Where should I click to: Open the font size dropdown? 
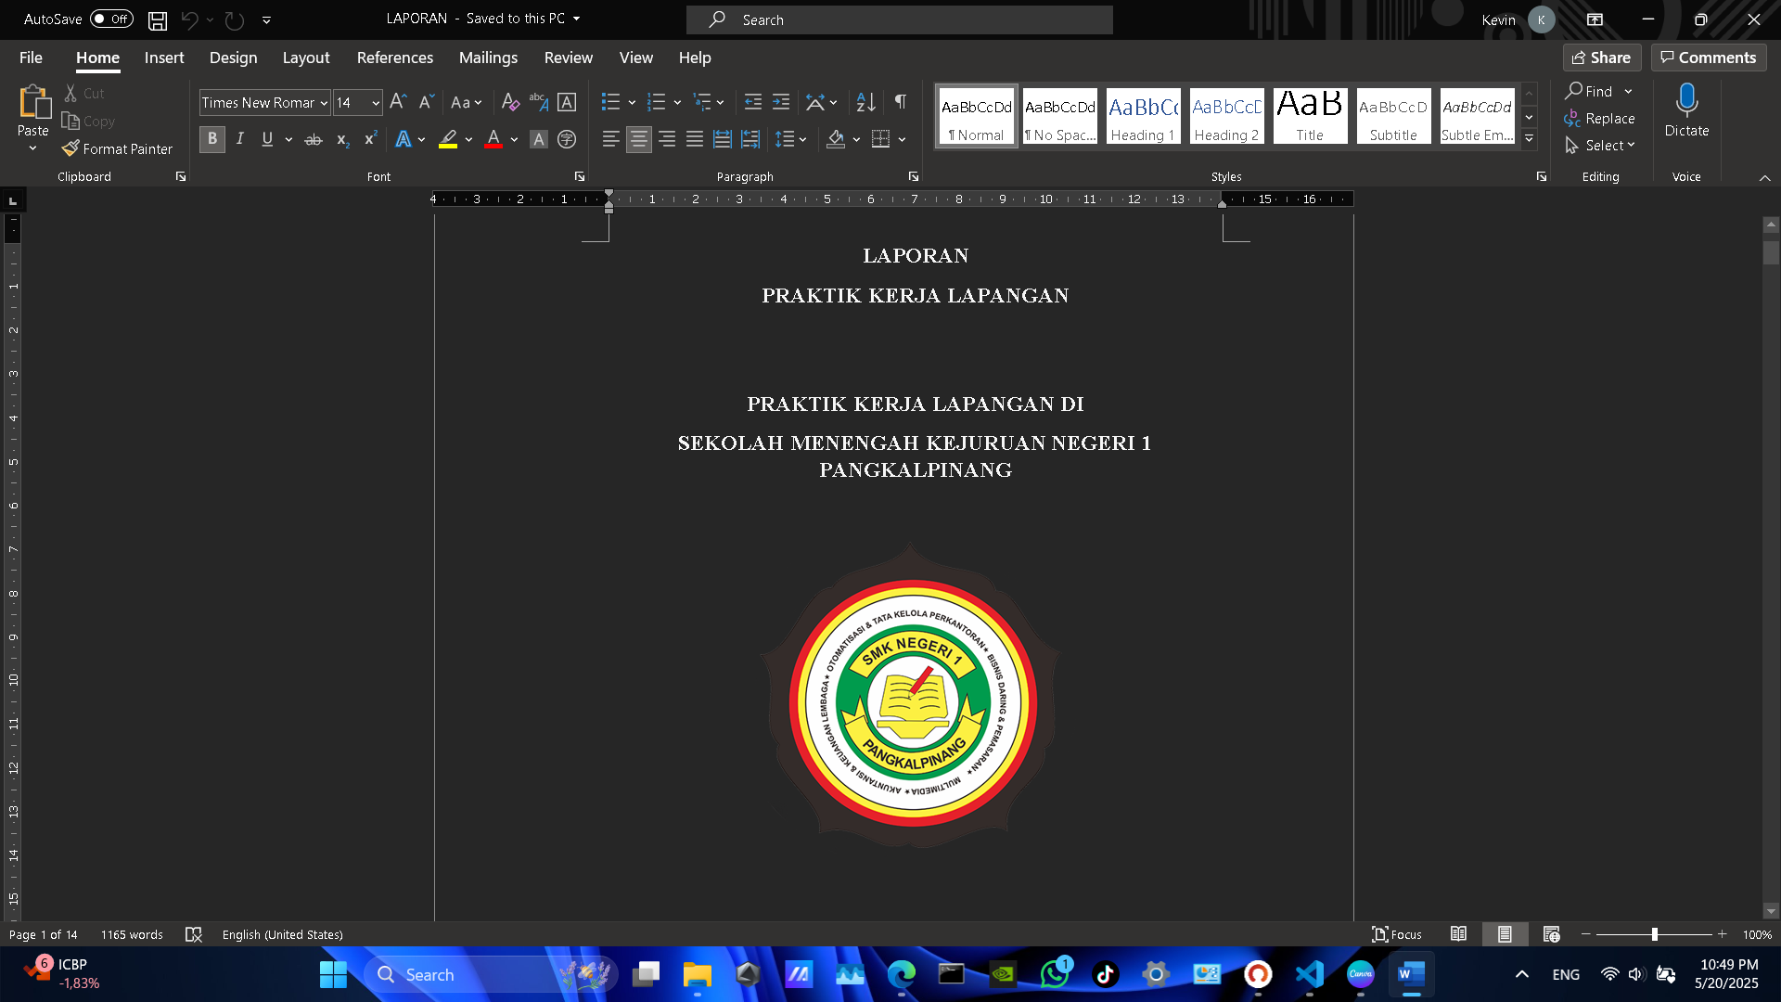[376, 103]
